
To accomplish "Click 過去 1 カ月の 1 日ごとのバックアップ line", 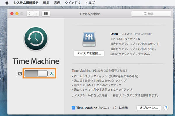I will tap(97, 85).
